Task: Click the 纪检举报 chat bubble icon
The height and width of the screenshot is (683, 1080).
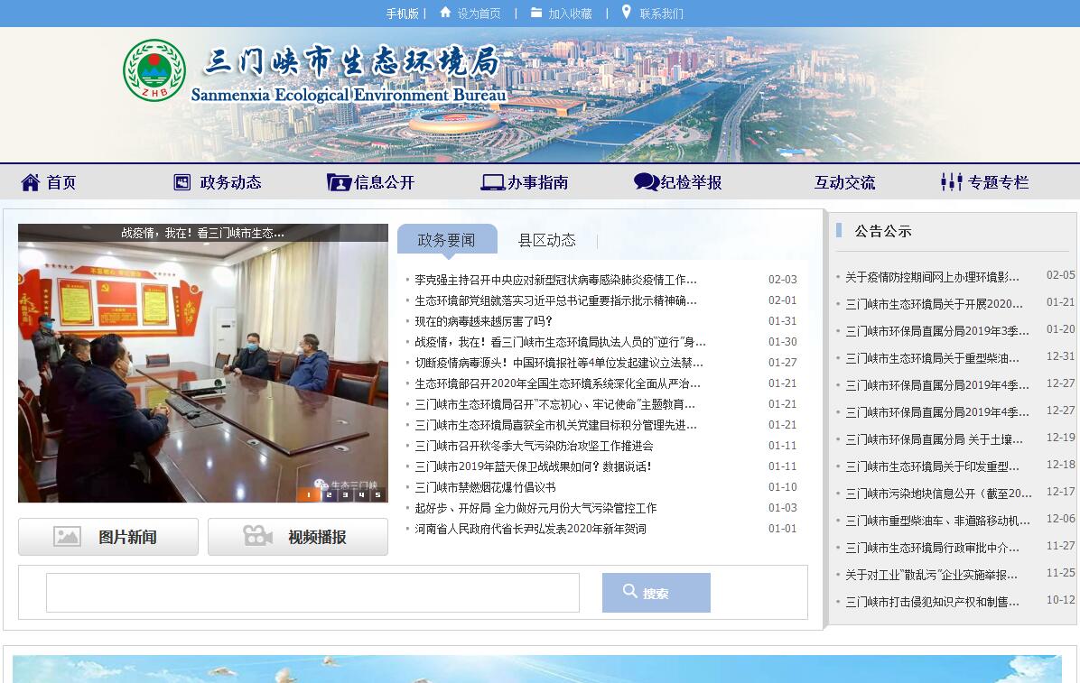Action: click(x=646, y=182)
